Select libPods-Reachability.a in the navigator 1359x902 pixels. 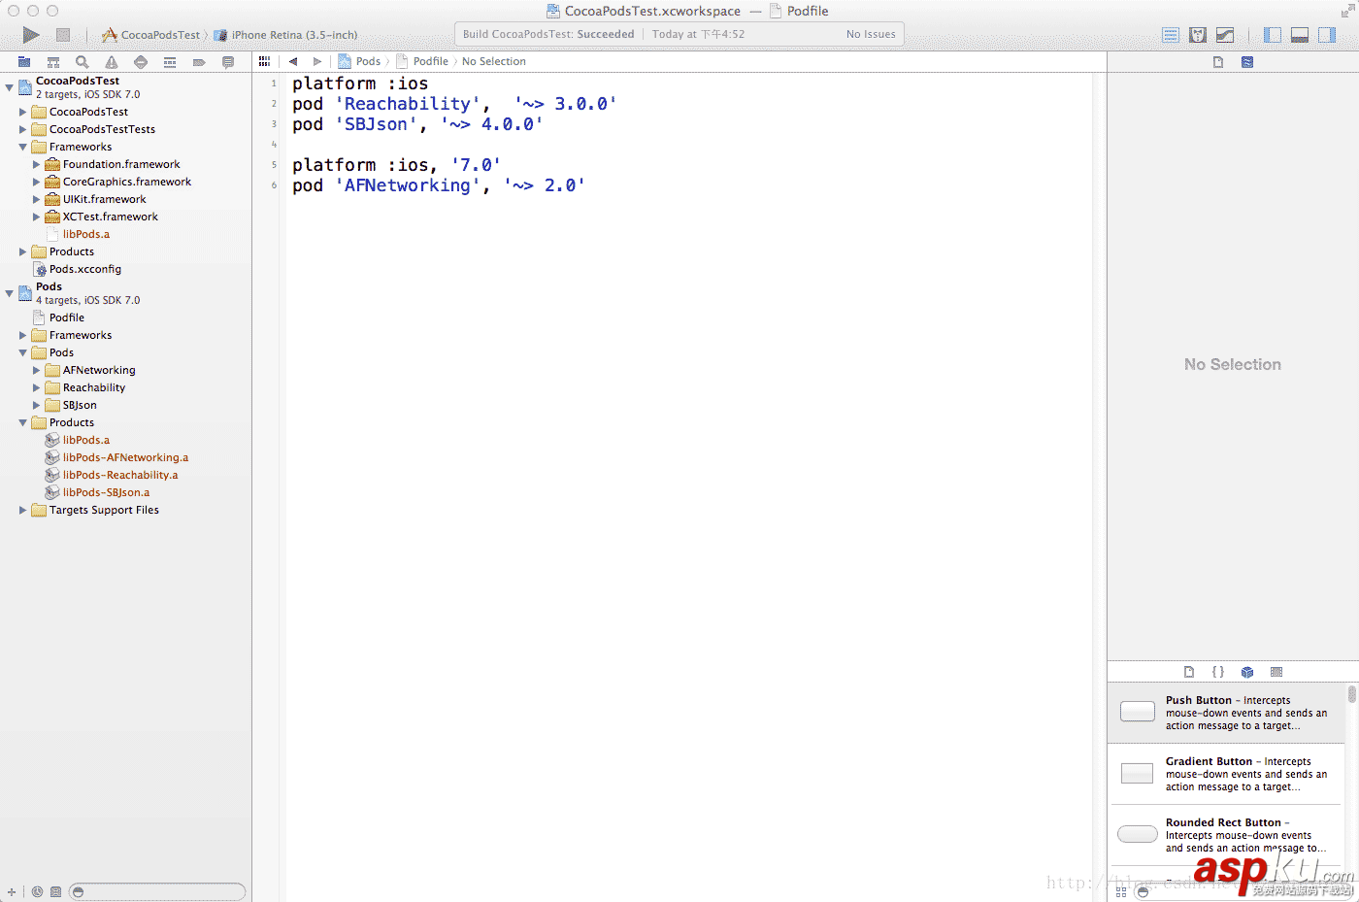coord(120,475)
